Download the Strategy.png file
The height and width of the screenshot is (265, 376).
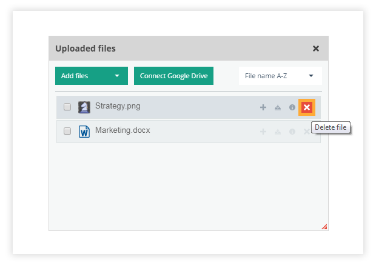[278, 107]
